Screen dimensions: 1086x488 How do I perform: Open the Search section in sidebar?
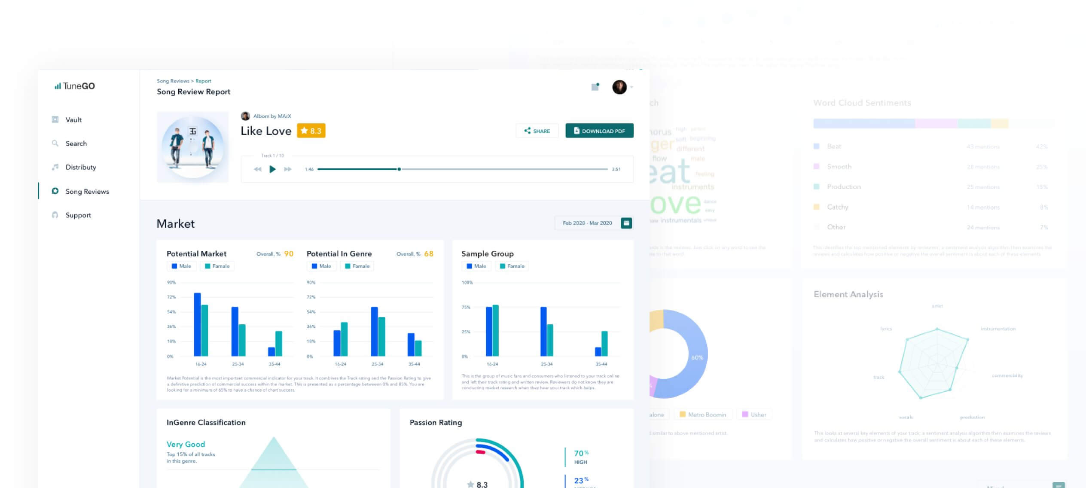coord(76,143)
